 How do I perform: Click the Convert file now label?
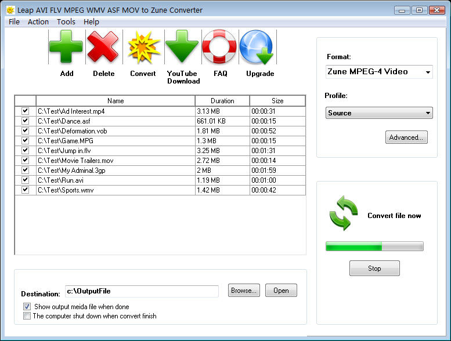click(394, 216)
